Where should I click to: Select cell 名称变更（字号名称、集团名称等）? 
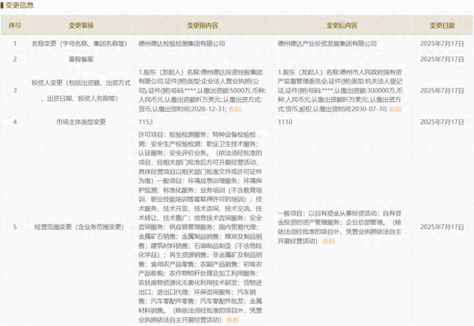pyautogui.click(x=79, y=43)
